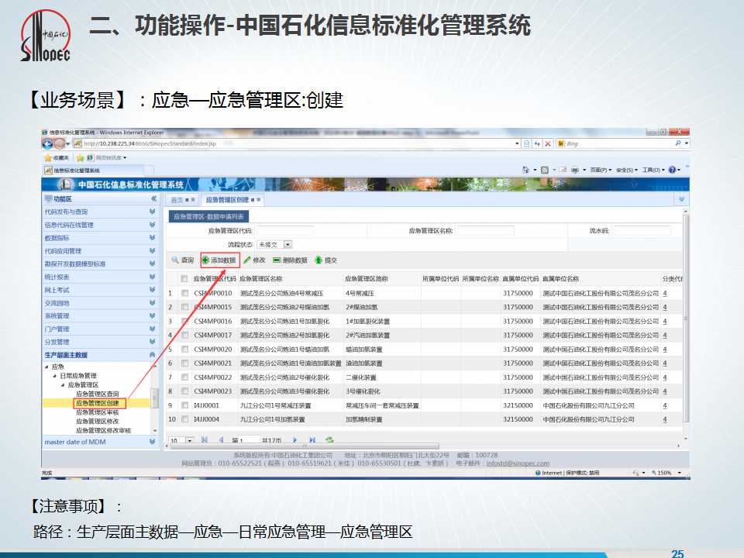
Task: Click the 应急管理区名称 input field
Action: coord(485,231)
